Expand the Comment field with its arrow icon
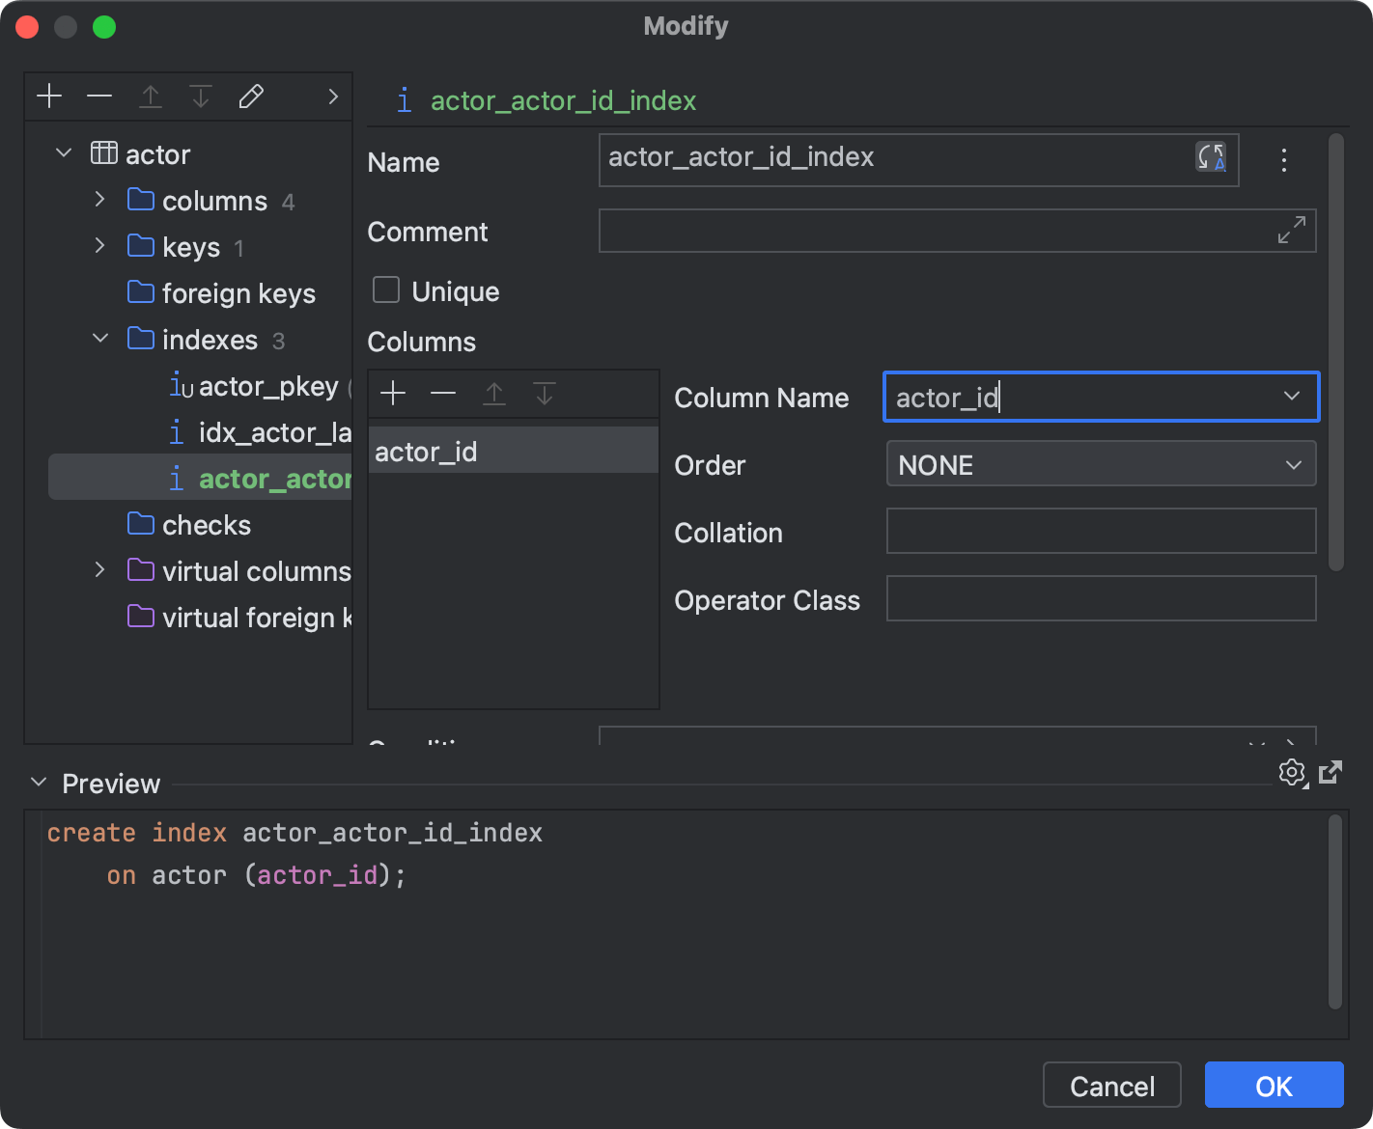This screenshot has width=1373, height=1129. point(1292,231)
